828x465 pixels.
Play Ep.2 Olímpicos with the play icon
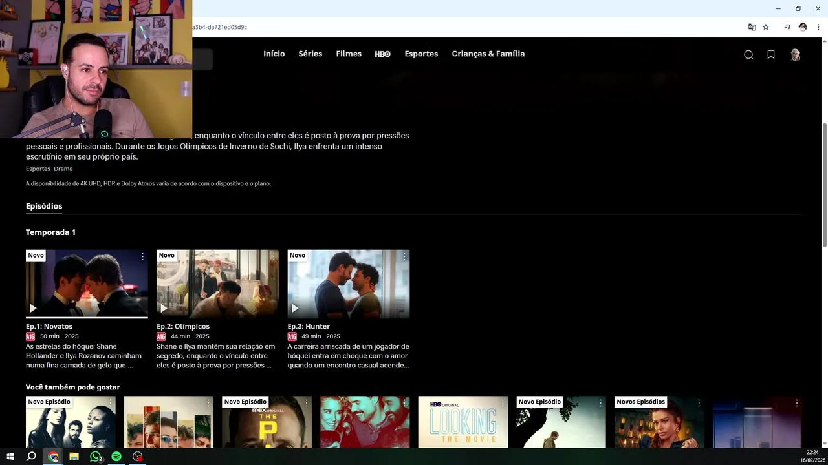pyautogui.click(x=164, y=308)
